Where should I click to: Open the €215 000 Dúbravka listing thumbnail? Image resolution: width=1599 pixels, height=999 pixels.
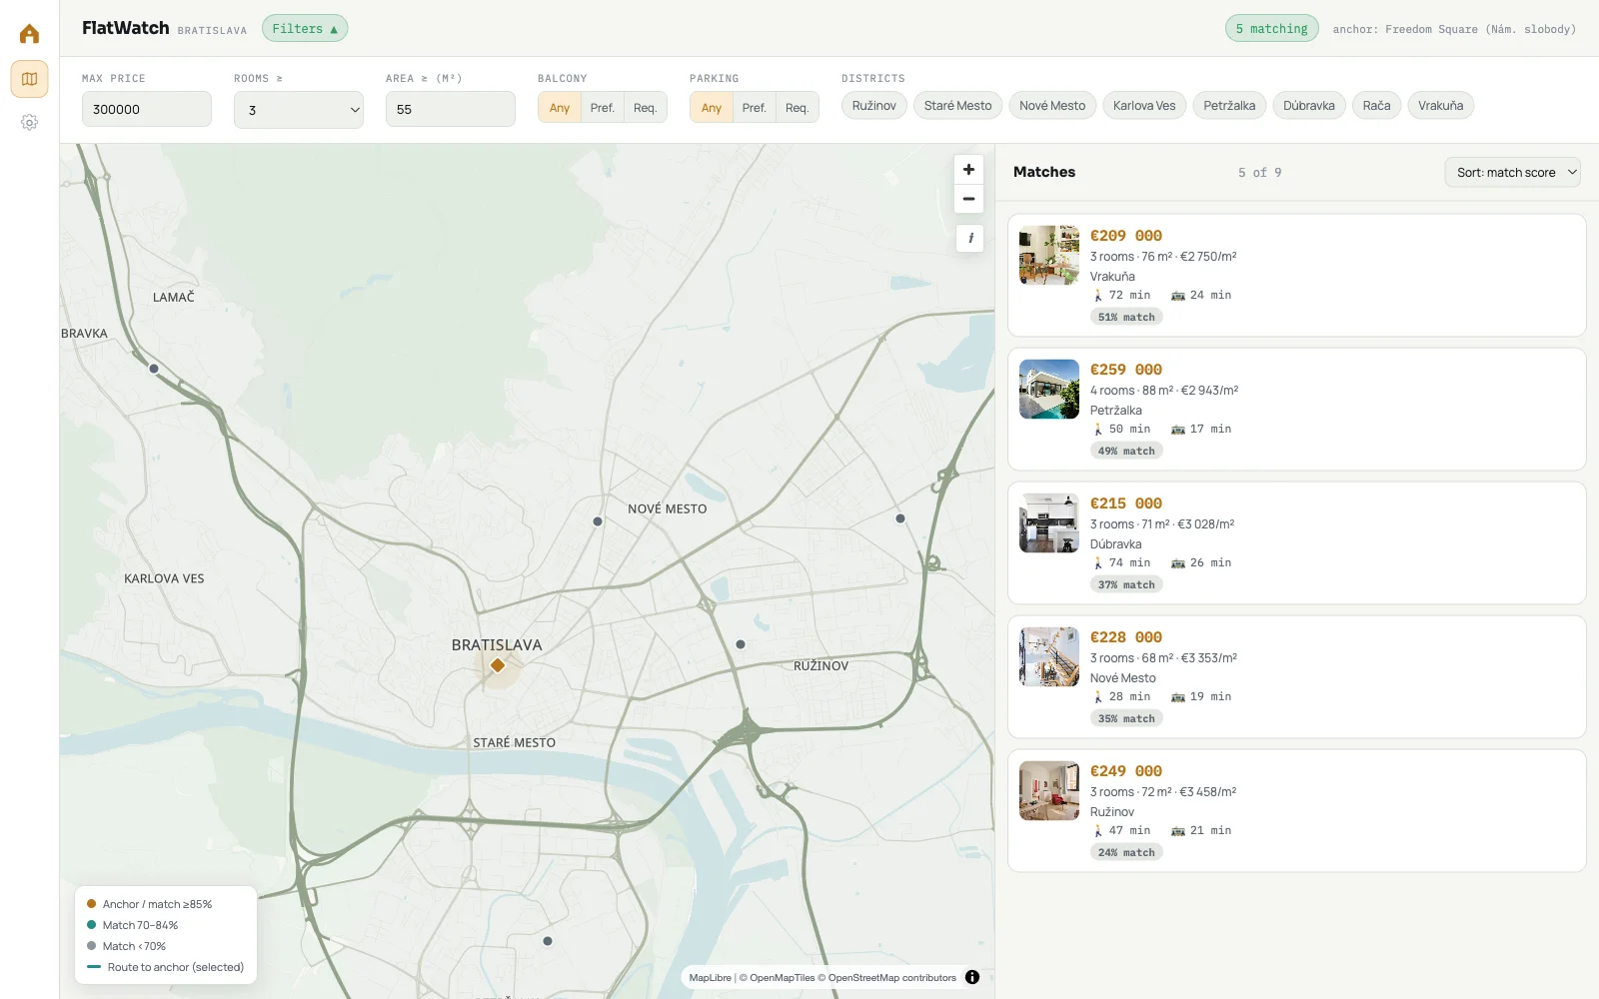[x=1049, y=522]
